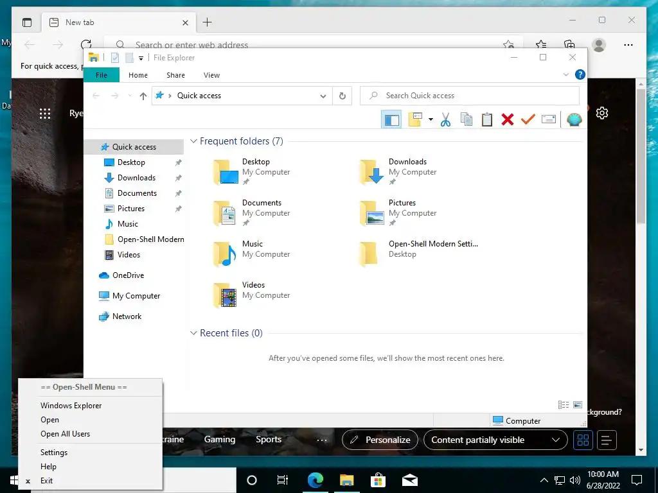Switch Edge feed to grid layout

point(583,440)
